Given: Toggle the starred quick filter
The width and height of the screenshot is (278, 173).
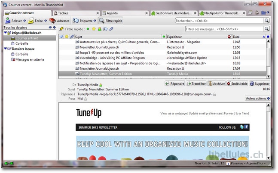Looking at the screenshot, I should pos(94,29).
